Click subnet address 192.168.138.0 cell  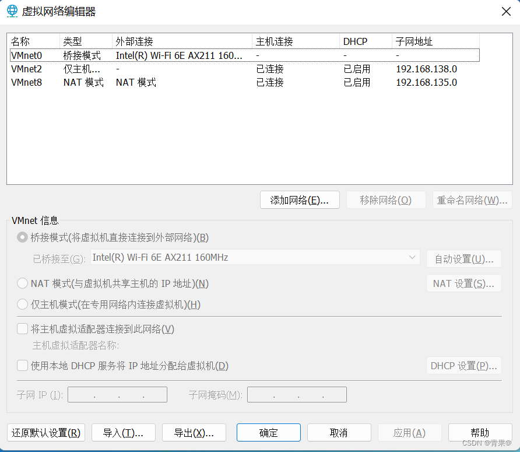tap(426, 69)
